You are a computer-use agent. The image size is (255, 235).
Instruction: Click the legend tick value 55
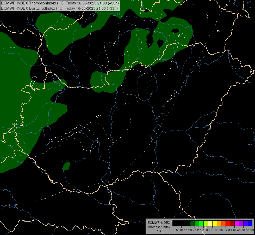248,230
